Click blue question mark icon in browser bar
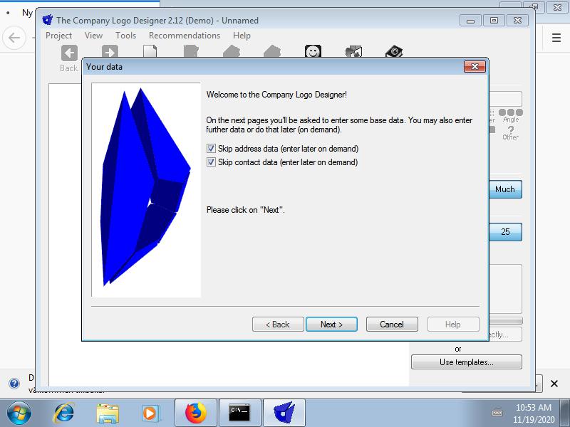Image resolution: width=570 pixels, height=427 pixels. [14, 384]
